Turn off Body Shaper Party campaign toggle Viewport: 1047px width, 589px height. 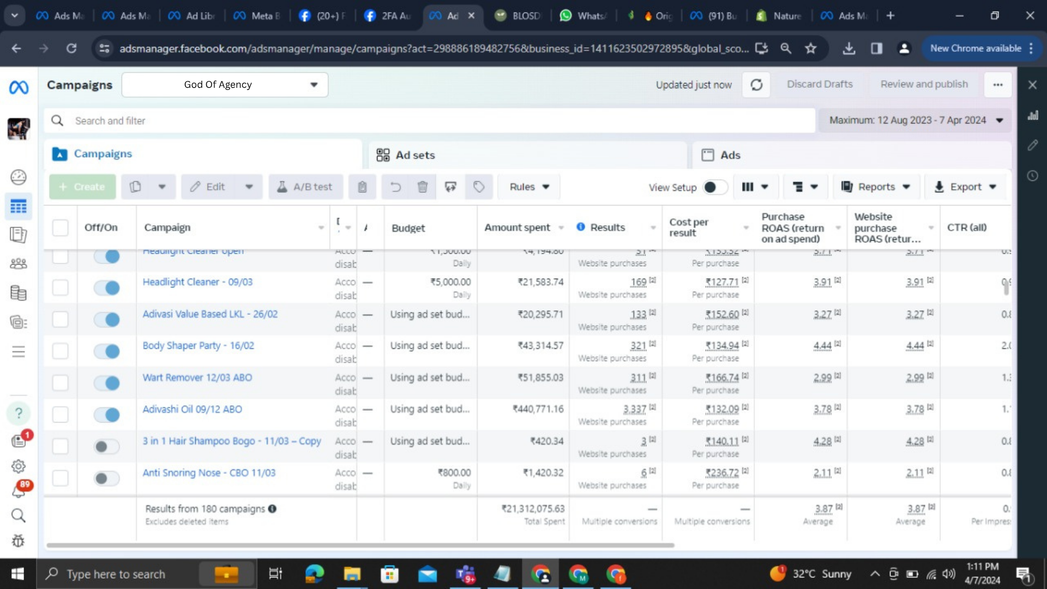pos(106,351)
